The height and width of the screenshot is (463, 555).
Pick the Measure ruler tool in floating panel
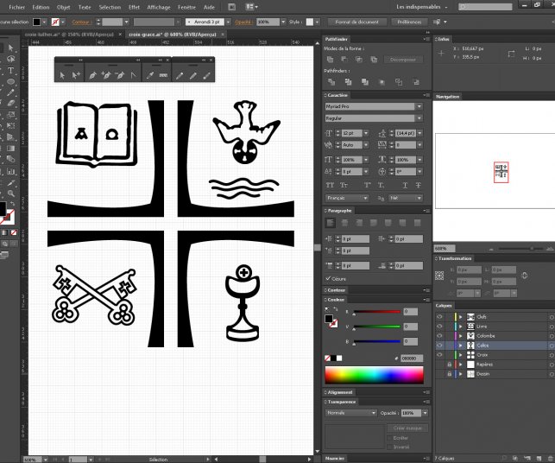pos(163,75)
